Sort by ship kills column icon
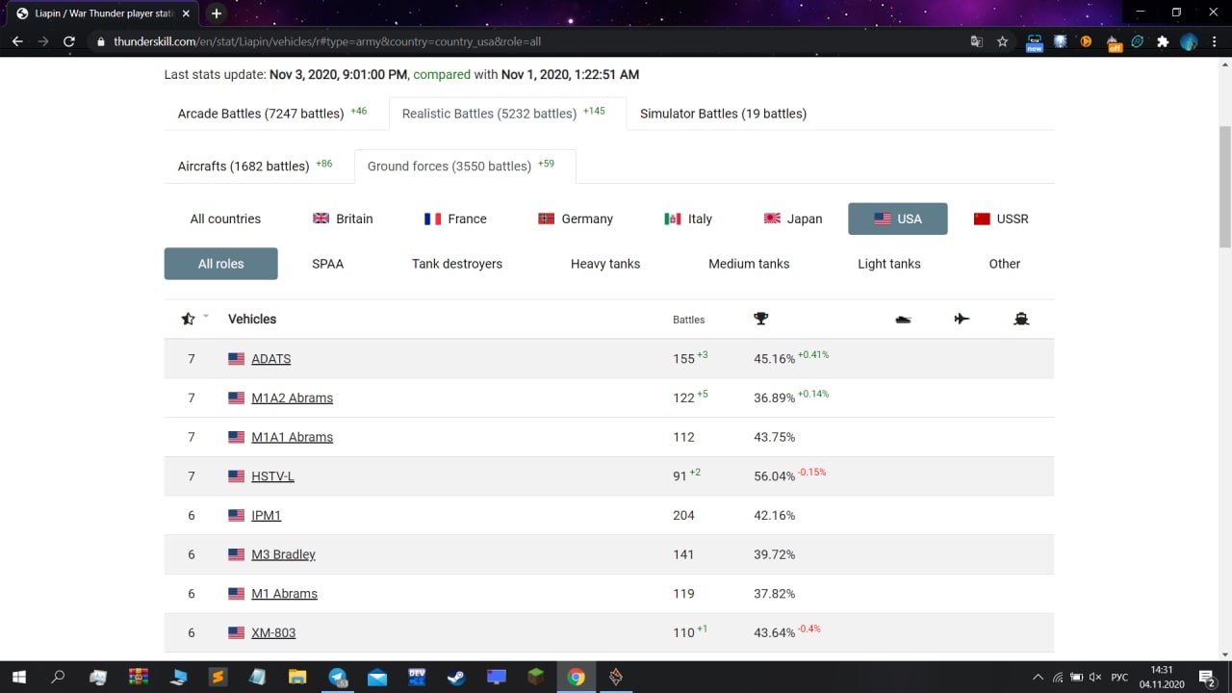This screenshot has height=693, width=1232. click(1021, 319)
